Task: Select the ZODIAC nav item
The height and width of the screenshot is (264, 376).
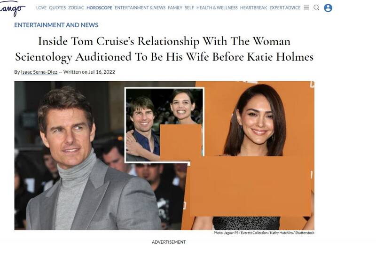Action: point(76,8)
